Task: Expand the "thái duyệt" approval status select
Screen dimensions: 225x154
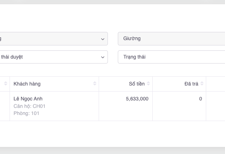Action: tap(53, 57)
